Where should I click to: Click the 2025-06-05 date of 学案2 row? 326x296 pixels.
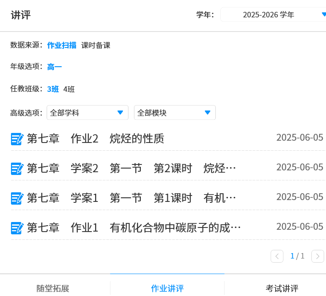[x=300, y=167]
